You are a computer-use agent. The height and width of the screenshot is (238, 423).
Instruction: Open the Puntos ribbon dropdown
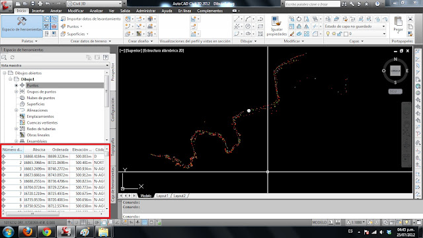71,26
